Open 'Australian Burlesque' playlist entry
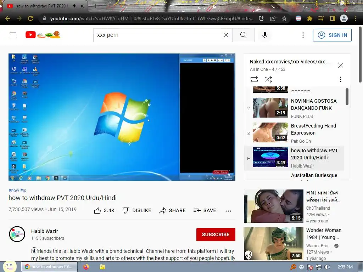This screenshot has height=272, width=363. [x=314, y=176]
